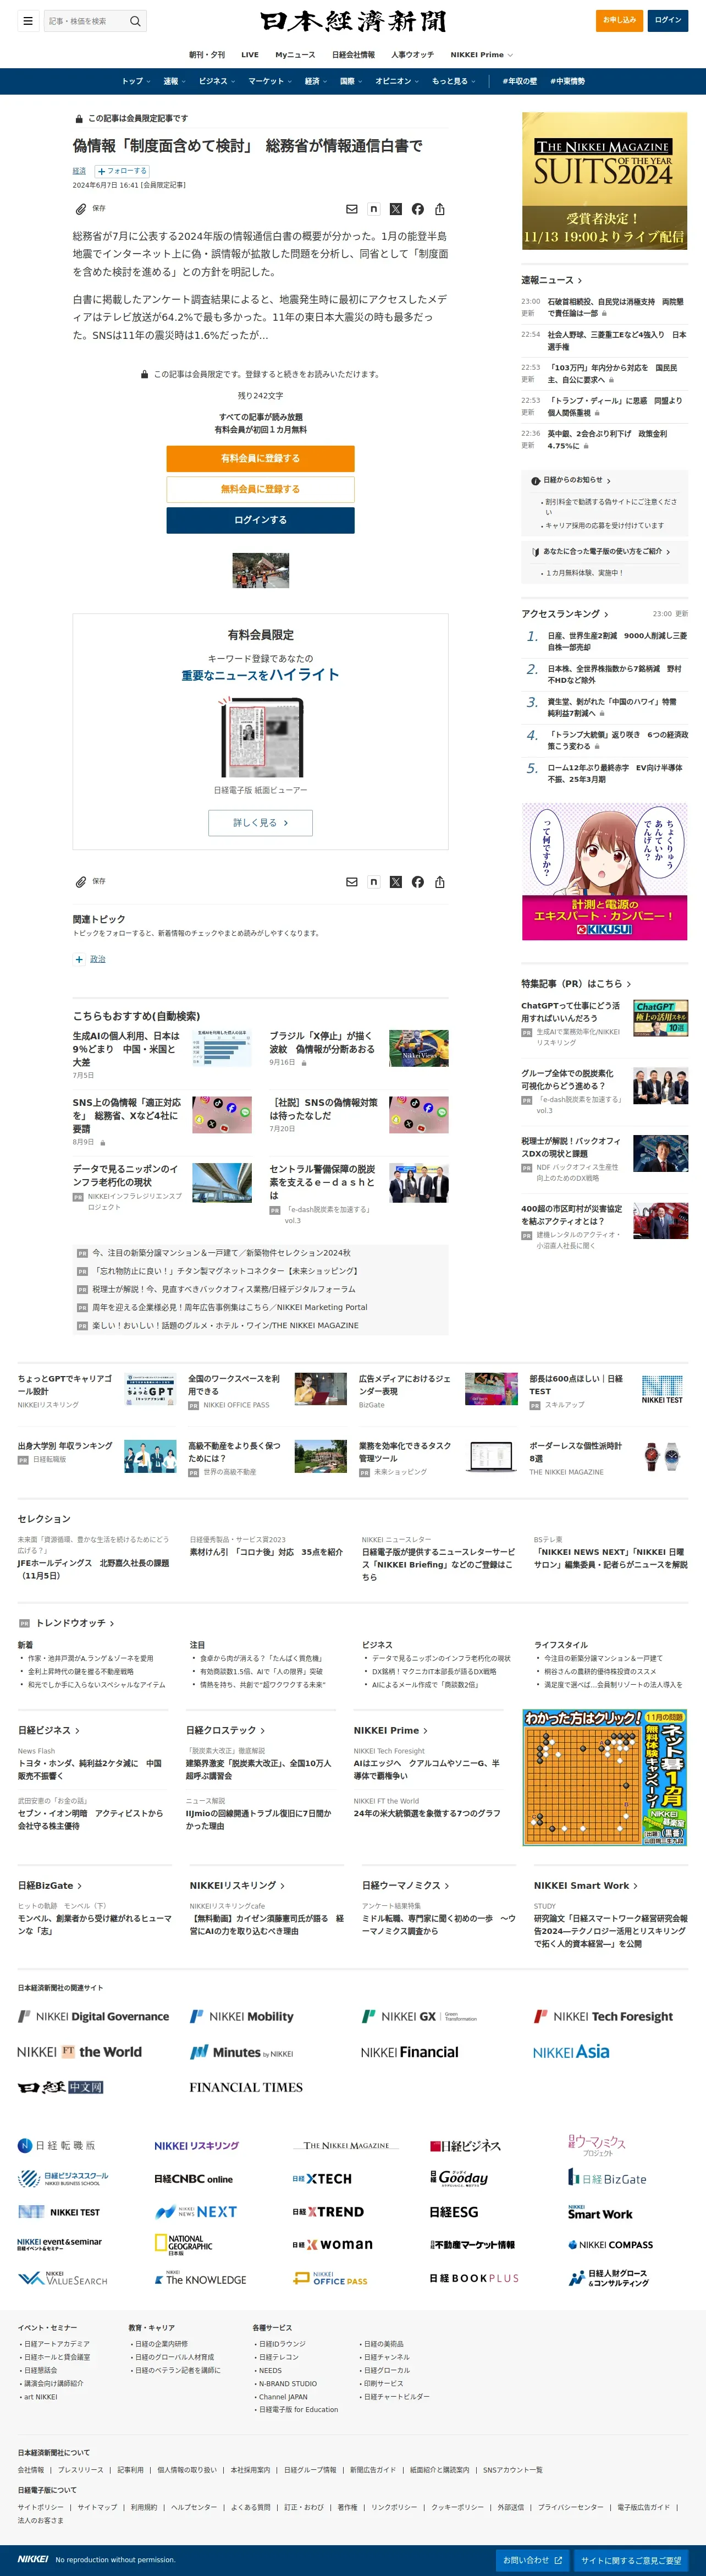Viewport: 706px width, 2576px height.
Task: Share by email using the envelope icon below the headline
Action: [351, 209]
